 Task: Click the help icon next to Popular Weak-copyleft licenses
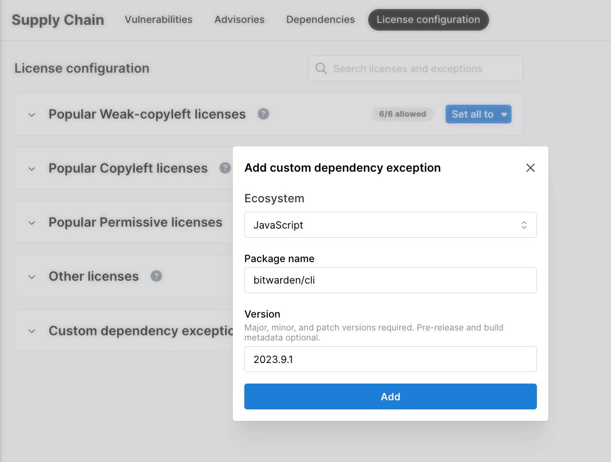263,114
